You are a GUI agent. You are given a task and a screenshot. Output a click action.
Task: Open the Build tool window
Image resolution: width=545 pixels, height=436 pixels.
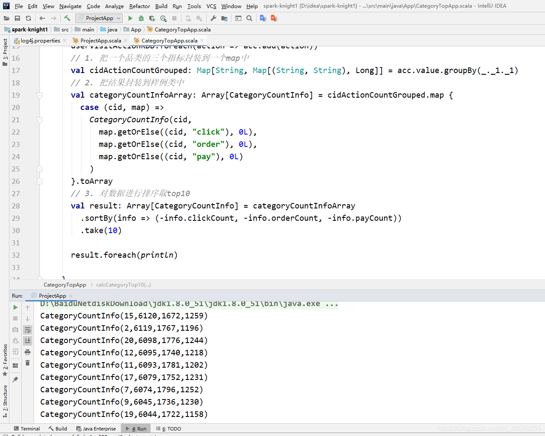pyautogui.click(x=58, y=429)
